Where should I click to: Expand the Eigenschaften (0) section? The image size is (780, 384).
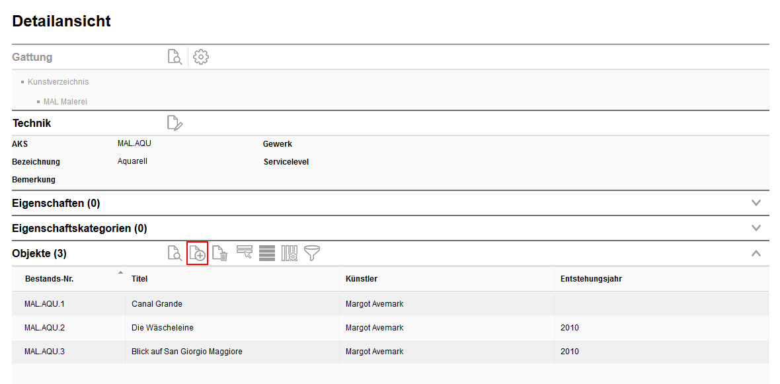coord(757,203)
